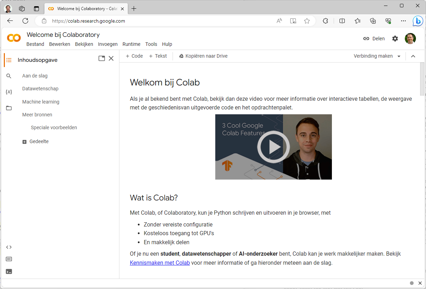Collapse the header with chevron up
Image resolution: width=426 pixels, height=289 pixels.
click(x=413, y=56)
